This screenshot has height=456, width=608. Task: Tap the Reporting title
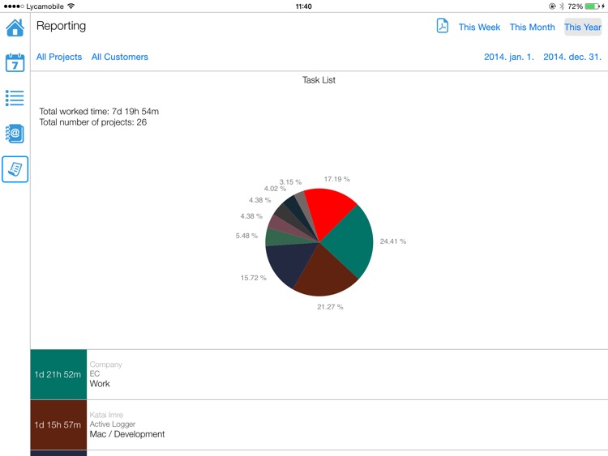click(62, 26)
